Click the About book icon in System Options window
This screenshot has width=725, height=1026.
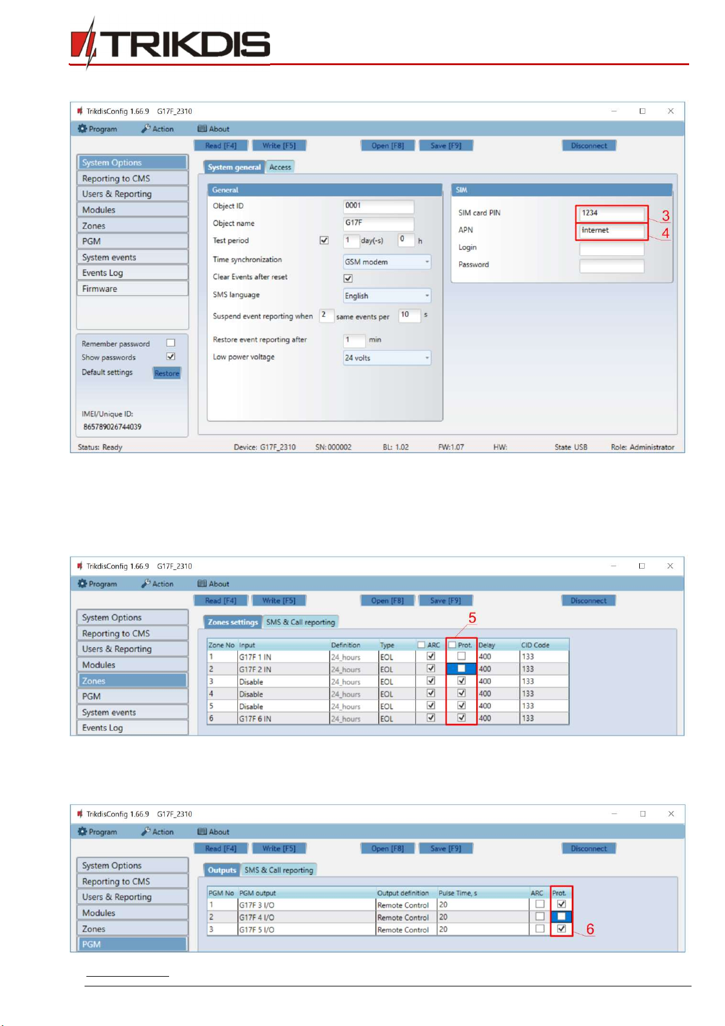(202, 128)
